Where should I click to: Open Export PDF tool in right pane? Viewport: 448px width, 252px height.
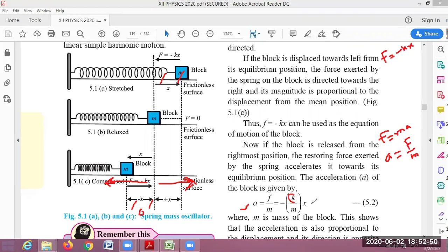pyautogui.click(x=441, y=64)
